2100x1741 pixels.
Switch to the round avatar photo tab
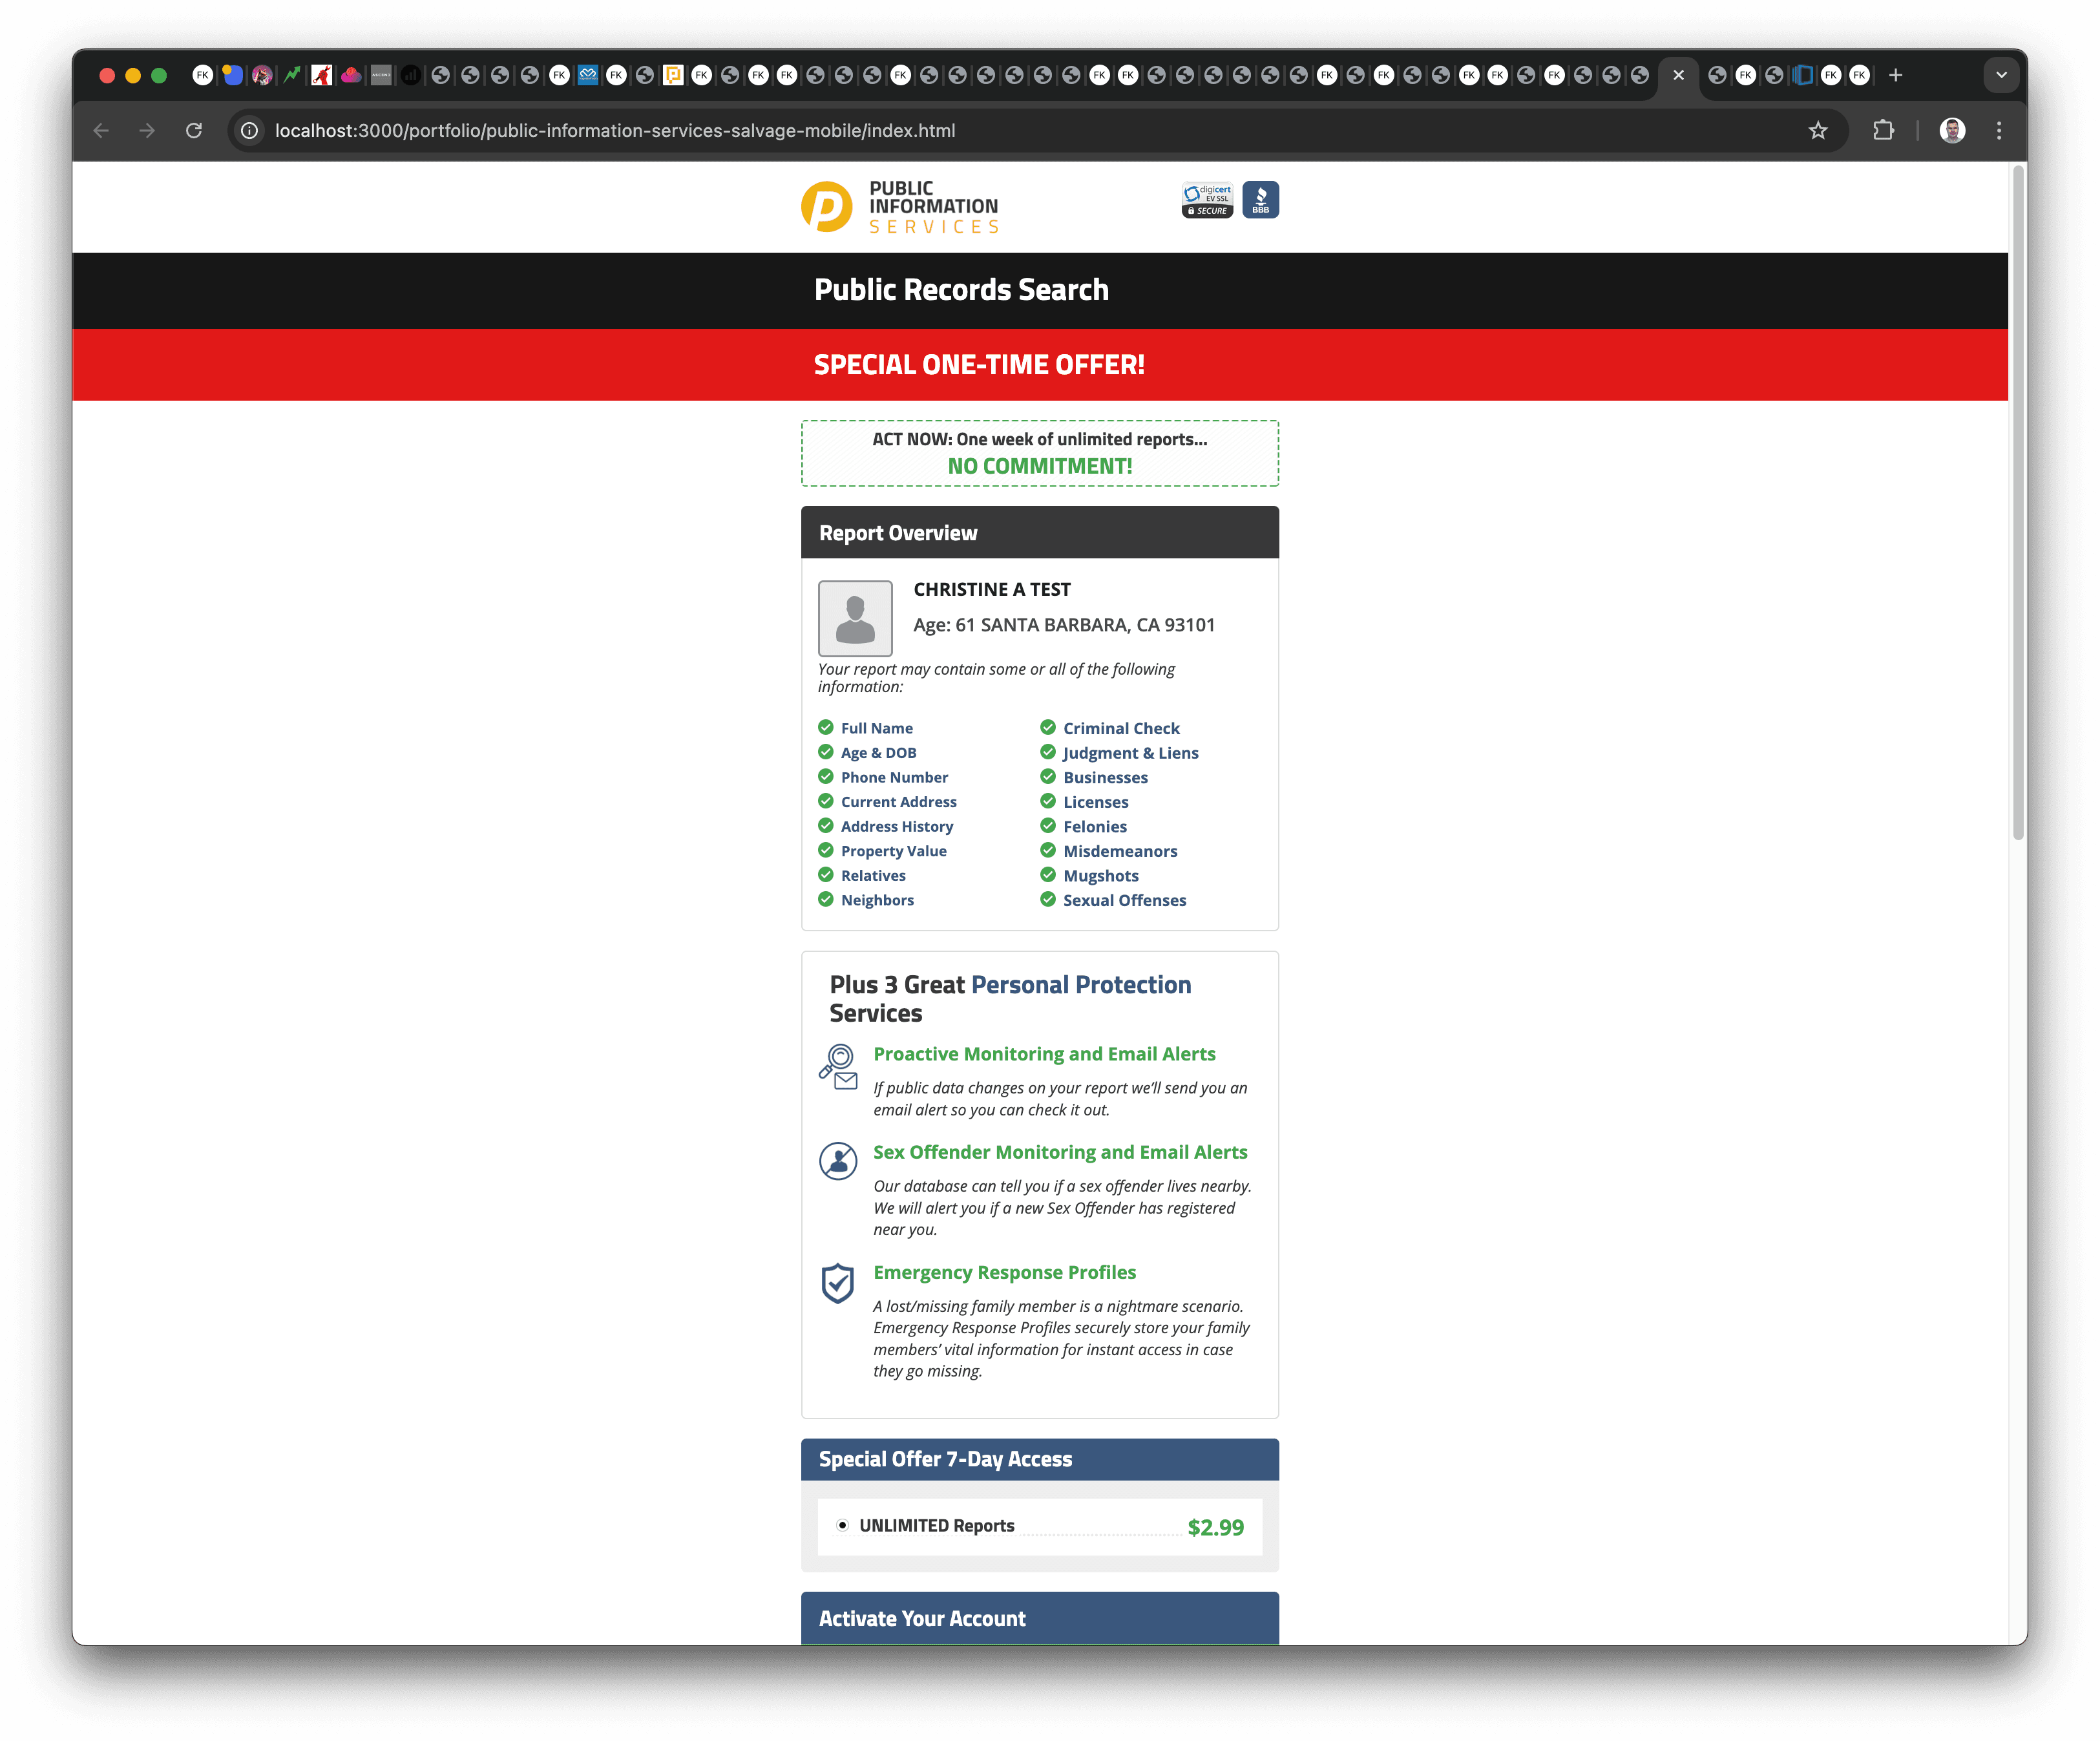(262, 75)
